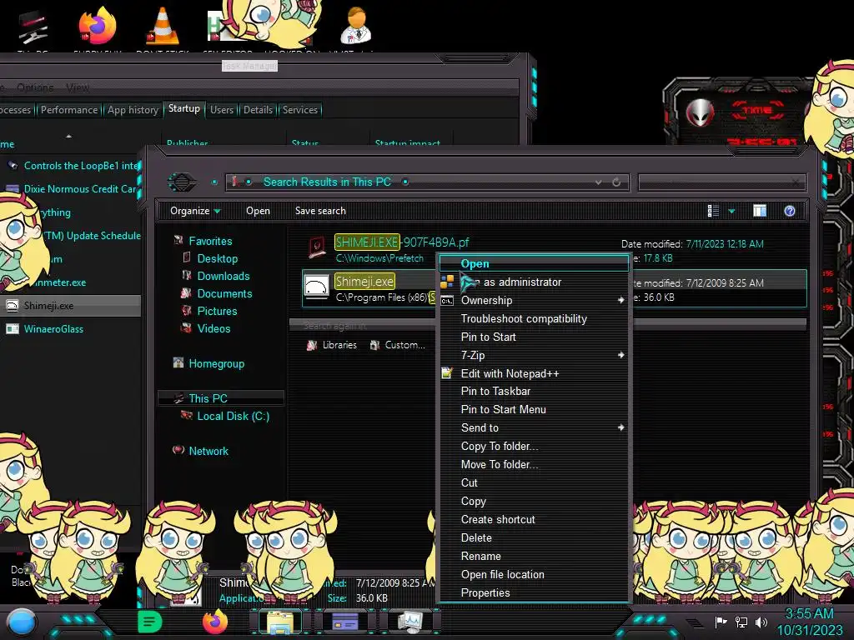The width and height of the screenshot is (854, 640).
Task: Open the volume speaker tray icon
Action: (x=761, y=622)
